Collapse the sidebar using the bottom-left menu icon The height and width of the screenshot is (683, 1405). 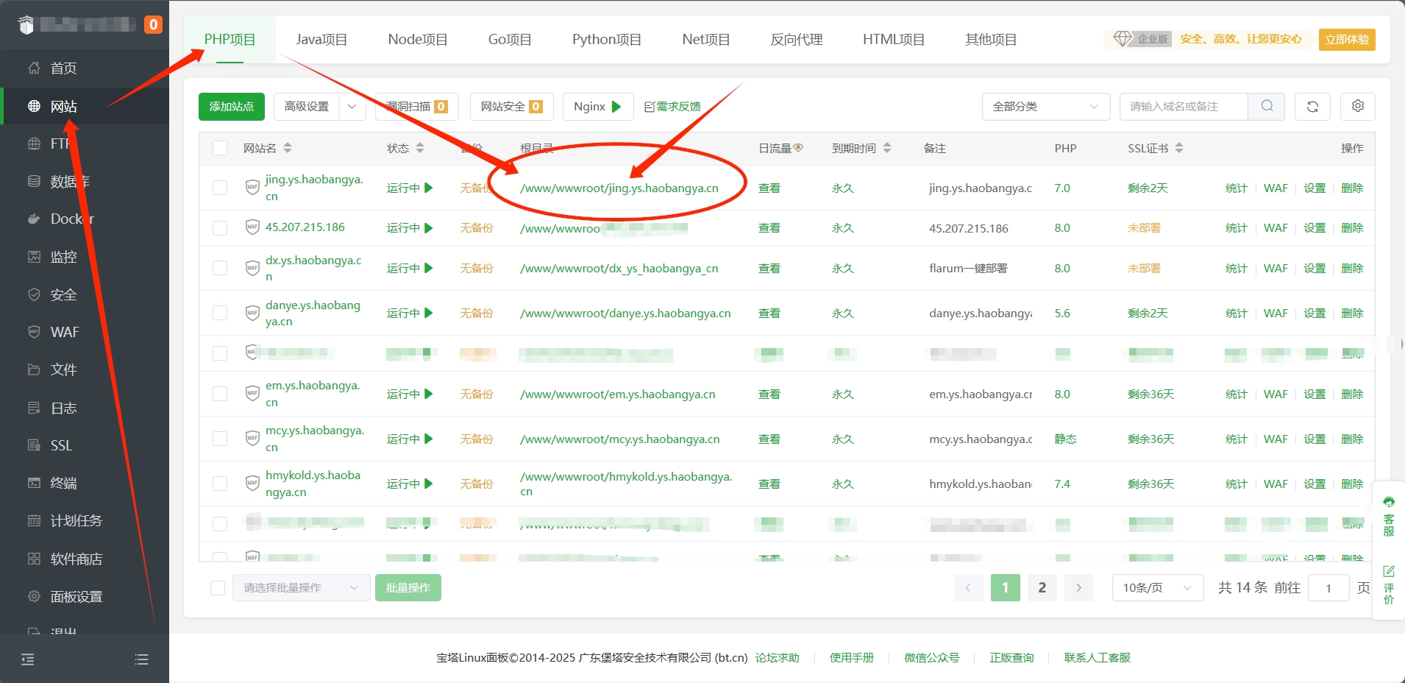28,659
